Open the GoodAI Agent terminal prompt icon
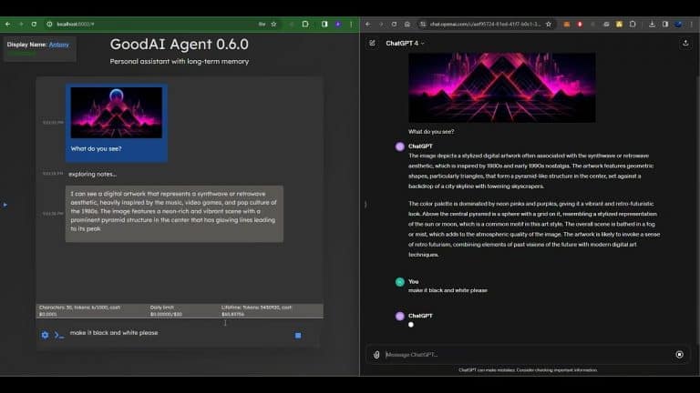Screen dimensions: 700x393 pos(59,335)
